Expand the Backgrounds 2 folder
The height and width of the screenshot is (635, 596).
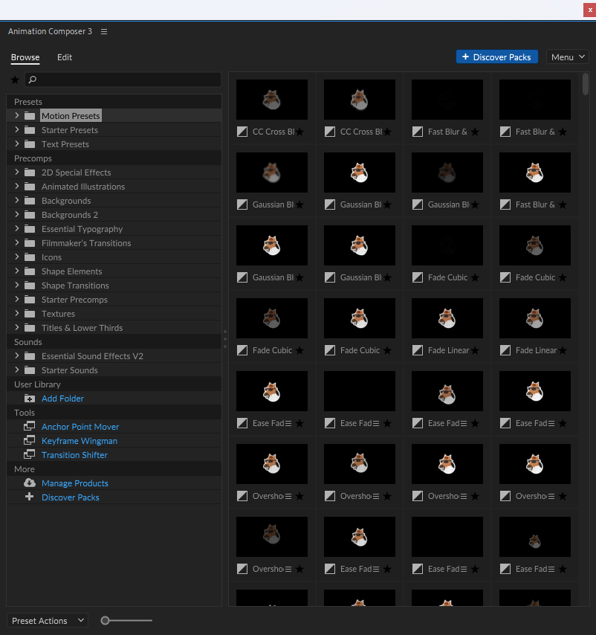pos(16,215)
